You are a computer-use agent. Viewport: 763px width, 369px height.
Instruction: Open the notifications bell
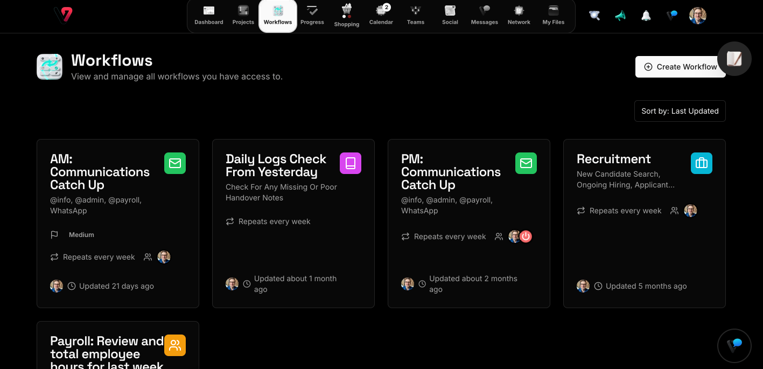point(646,16)
